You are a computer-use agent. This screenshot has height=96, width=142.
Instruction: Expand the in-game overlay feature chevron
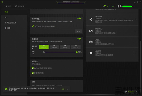click(135, 19)
